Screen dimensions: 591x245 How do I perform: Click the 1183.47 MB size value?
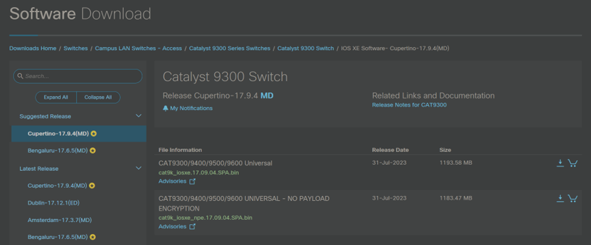coord(456,198)
